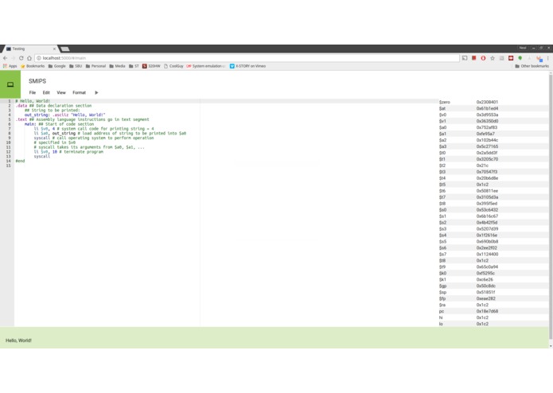Click the 'li $v0, 4' instruction line
The height and width of the screenshot is (393, 553).
pyautogui.click(x=94, y=129)
